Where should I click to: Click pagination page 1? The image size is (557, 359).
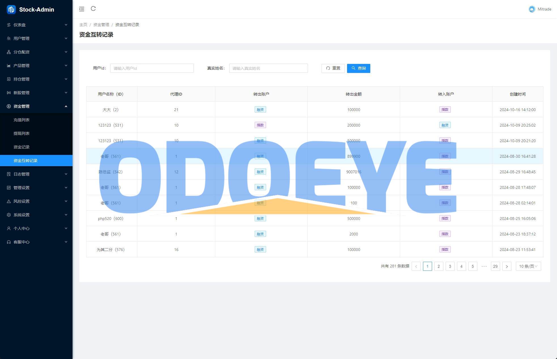pyautogui.click(x=428, y=266)
